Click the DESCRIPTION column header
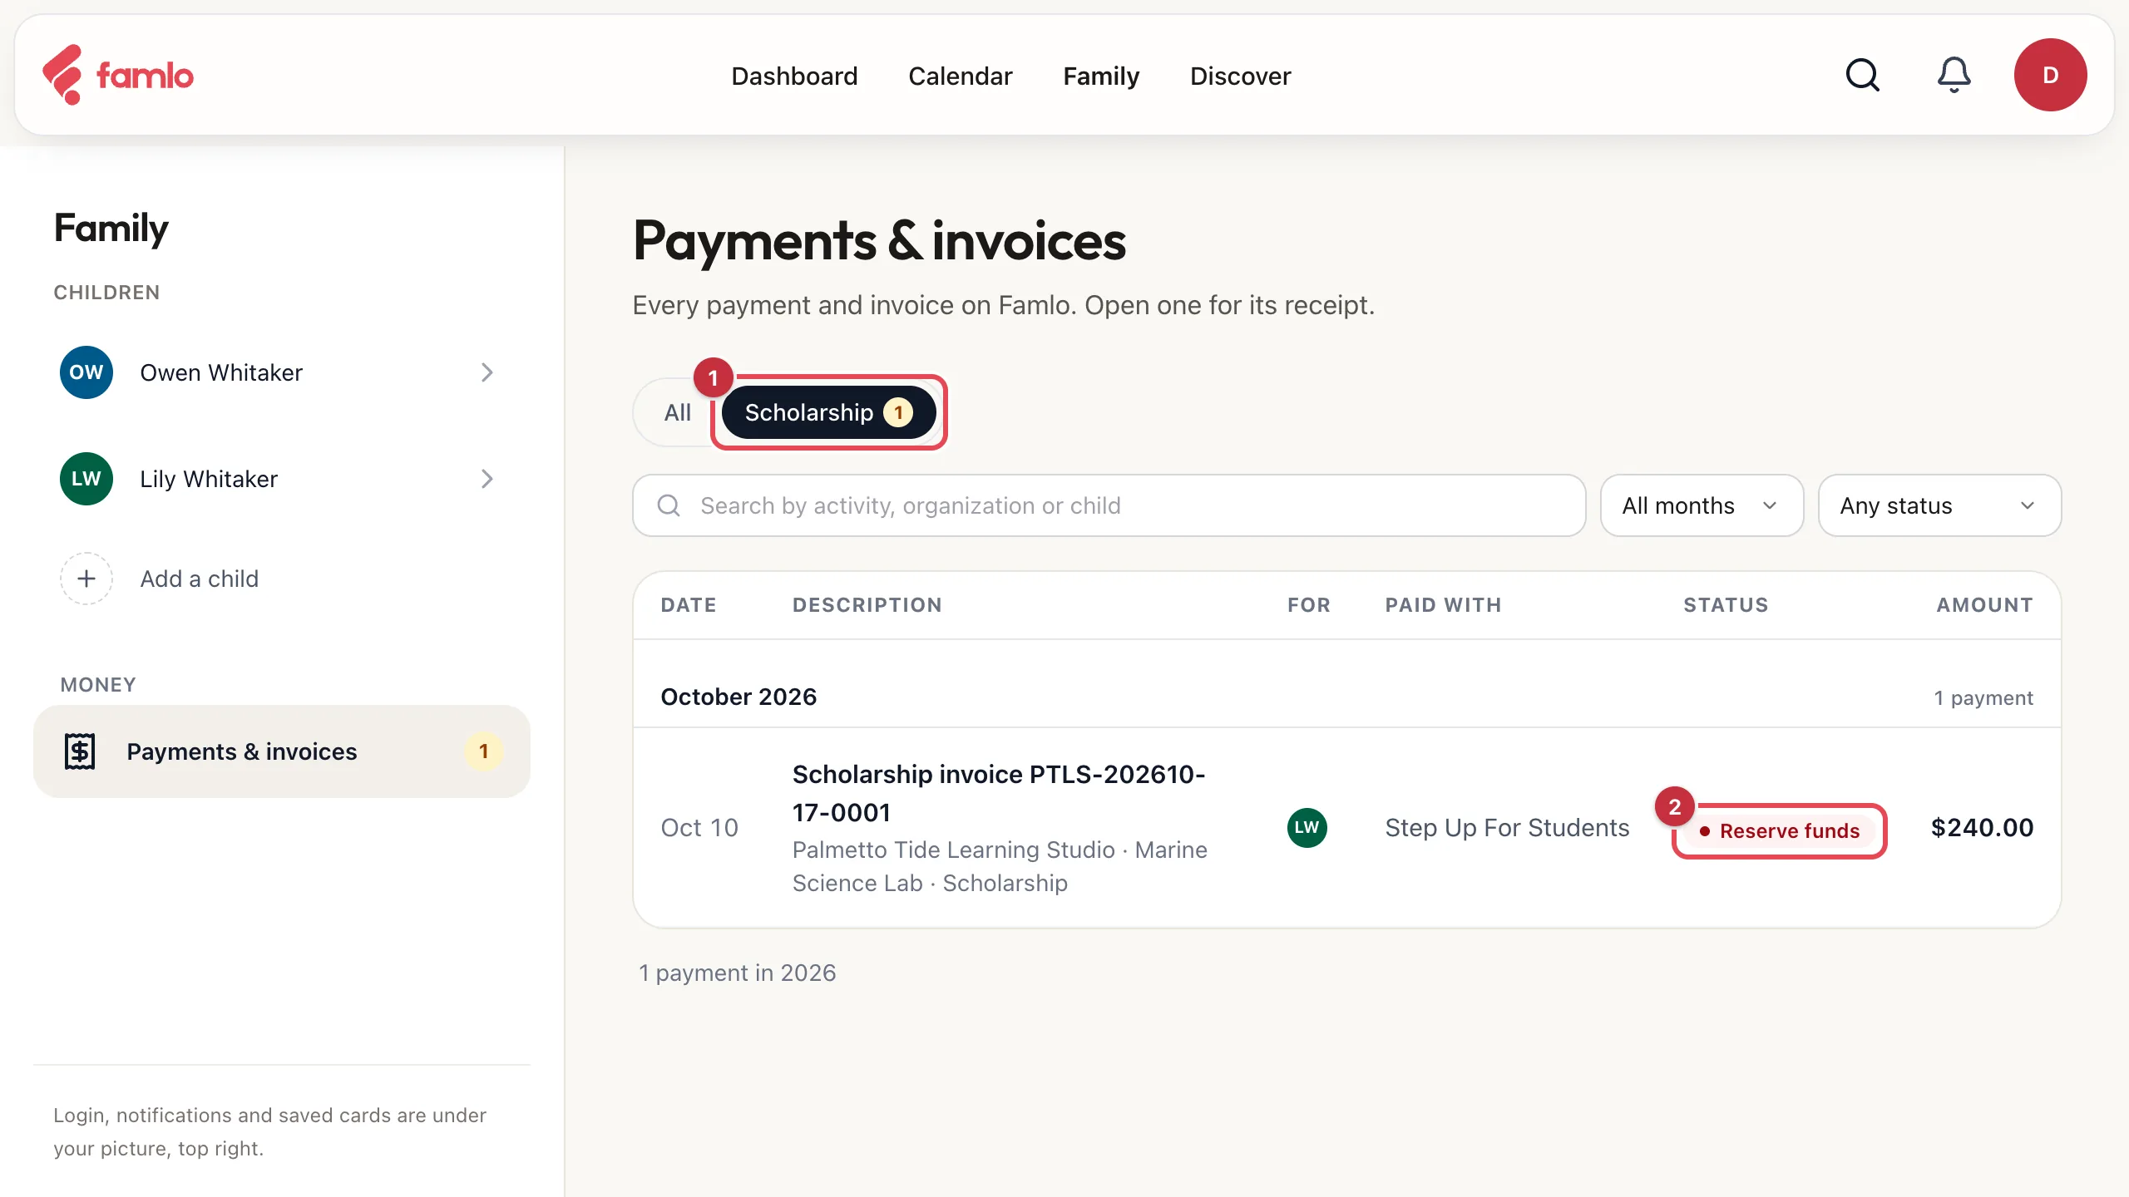2129x1197 pixels. 867,605
